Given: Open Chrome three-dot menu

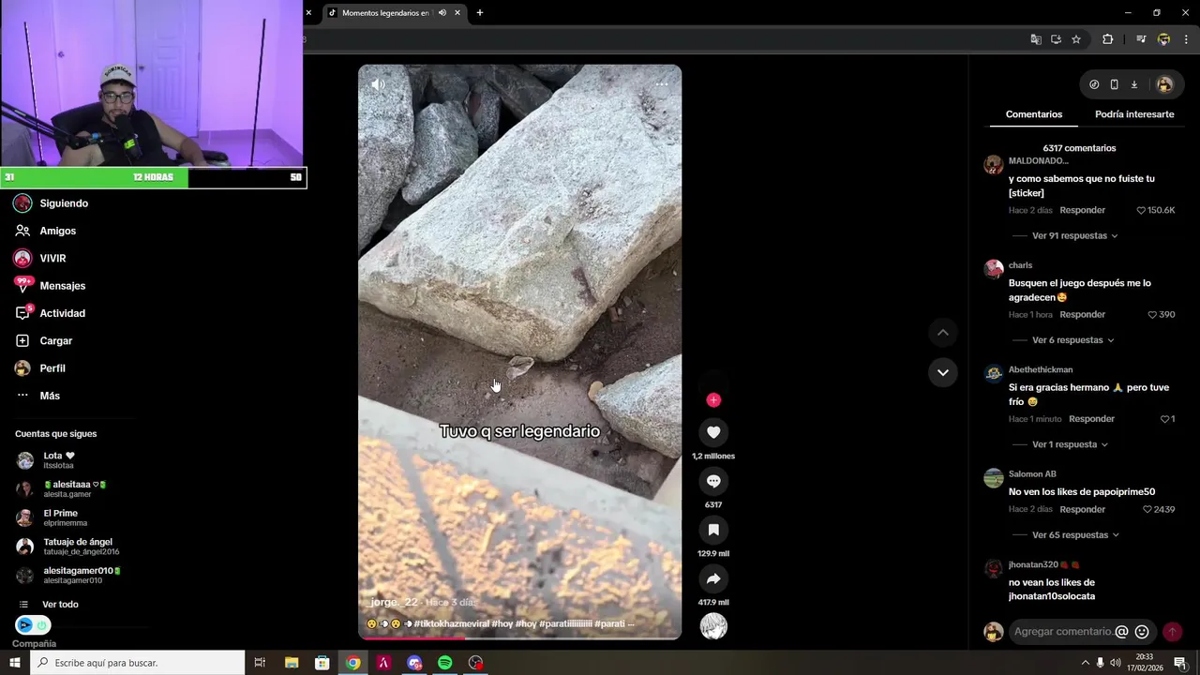Looking at the screenshot, I should [1186, 39].
